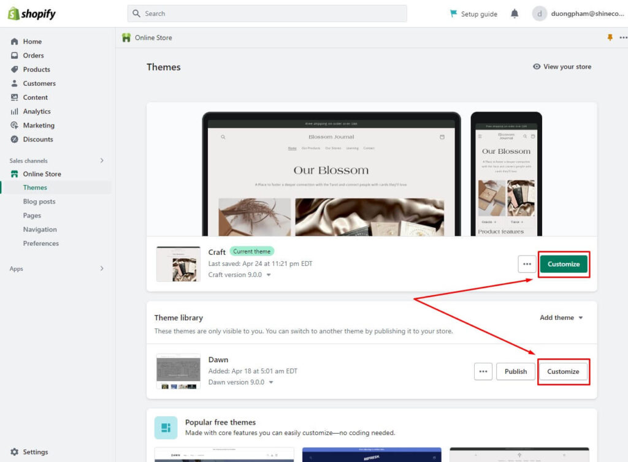Viewport: 628px width, 462px height.
Task: Click Online Store header storefront icon
Action: click(x=126, y=37)
